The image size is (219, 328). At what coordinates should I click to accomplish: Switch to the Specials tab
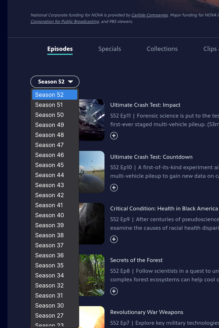109,49
